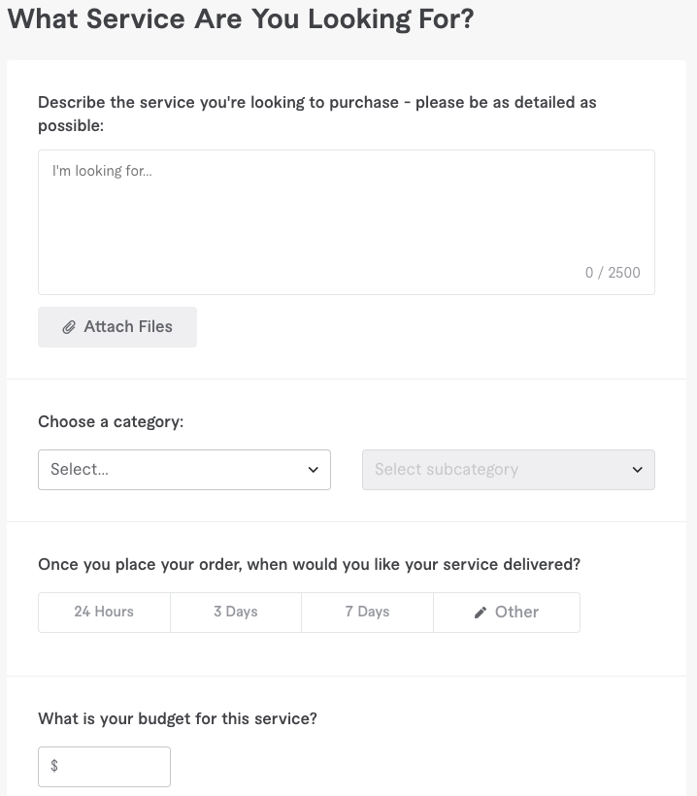Click the delivery time question text

point(309,564)
